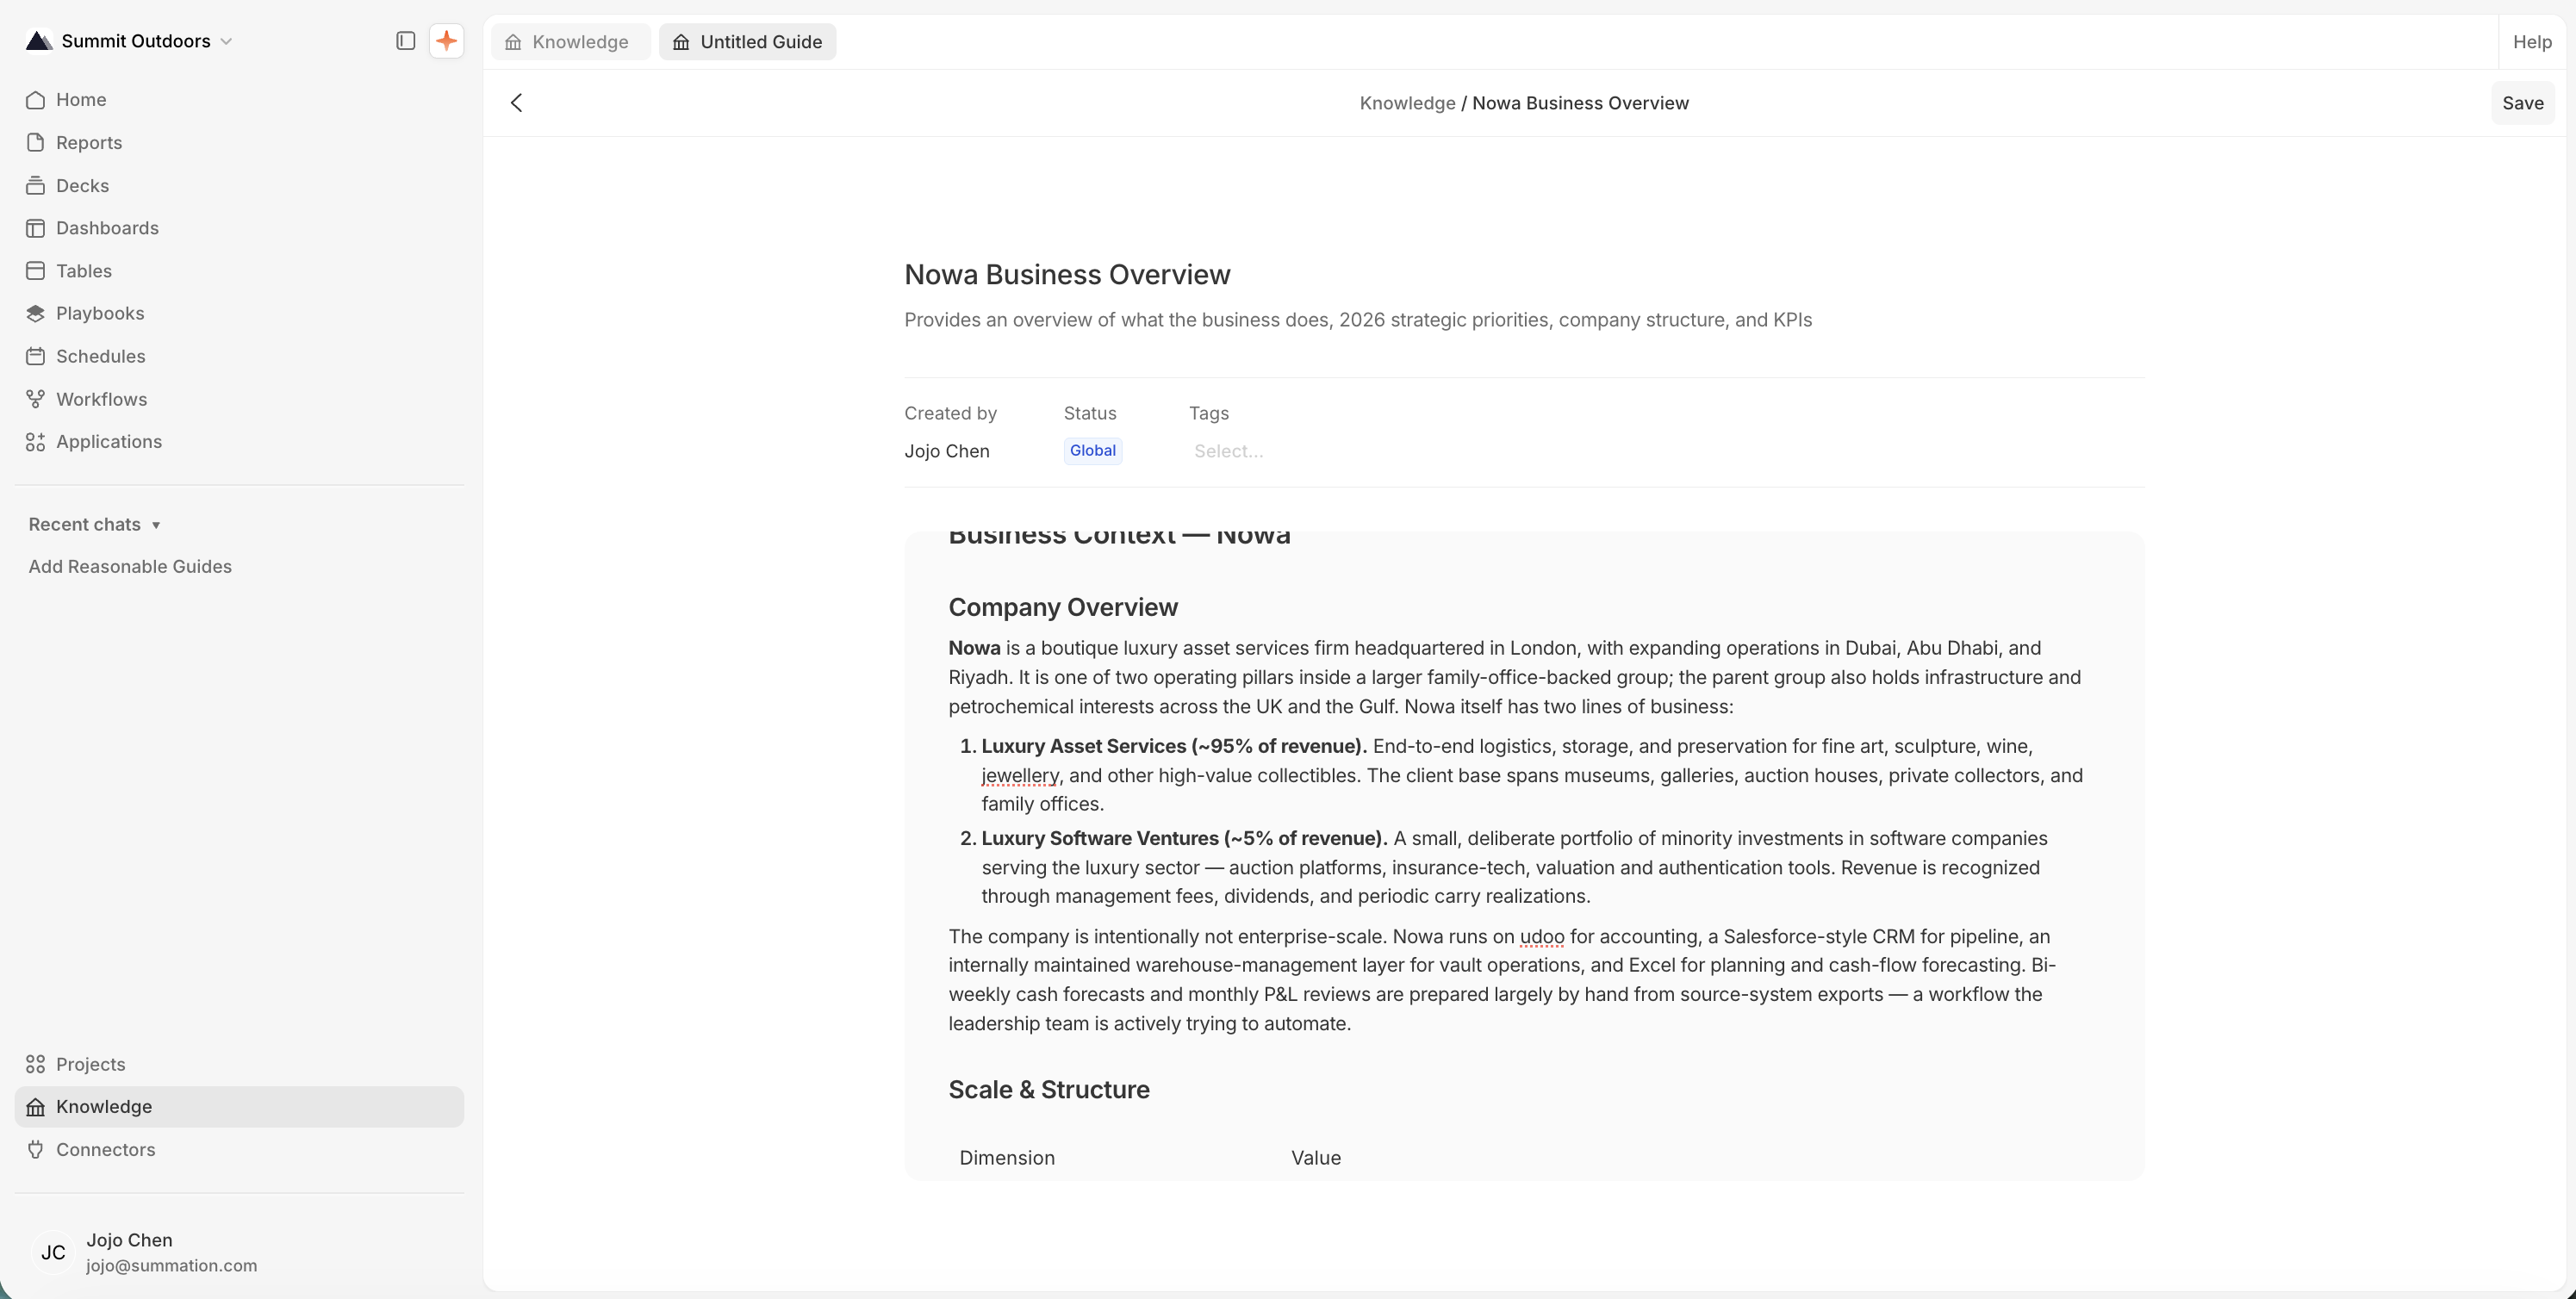Open the Knowledge building icon in sidebar

click(x=35, y=1107)
